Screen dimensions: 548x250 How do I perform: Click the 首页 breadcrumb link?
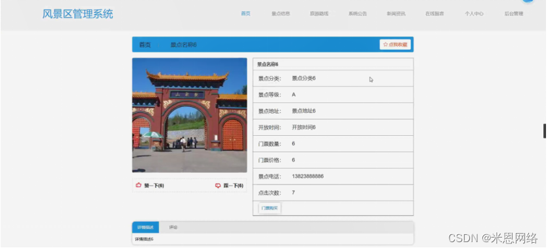click(145, 45)
